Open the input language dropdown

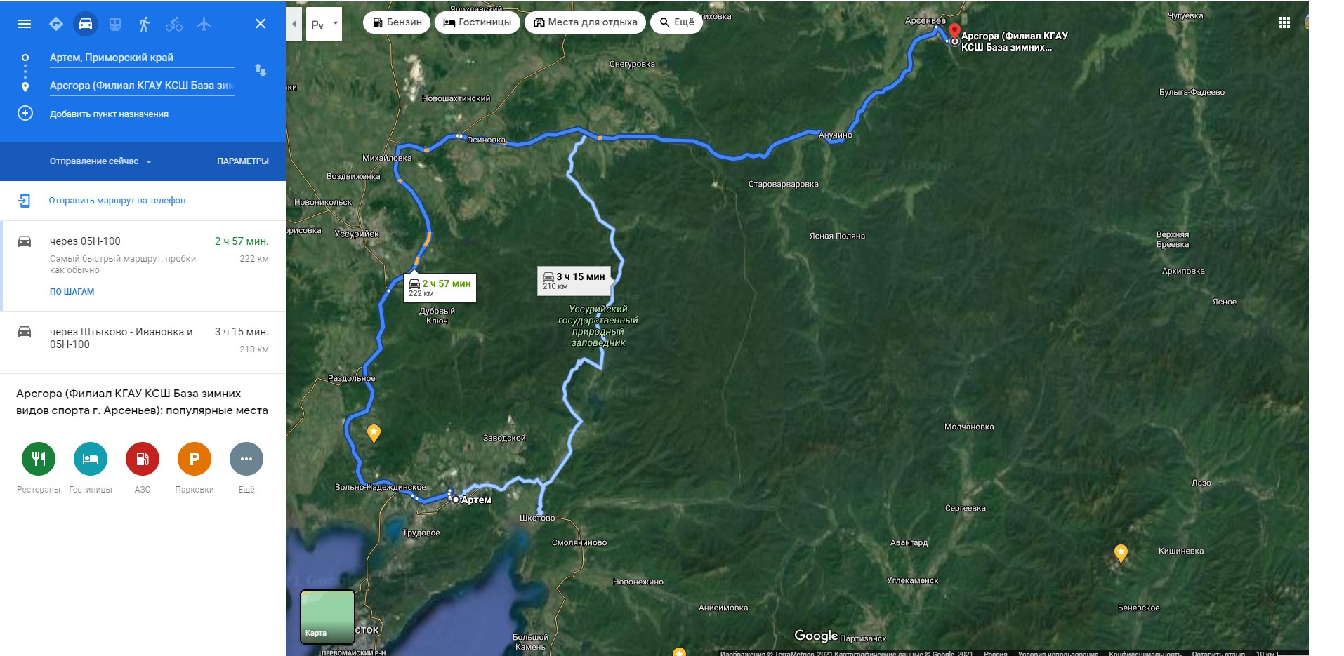coord(324,24)
